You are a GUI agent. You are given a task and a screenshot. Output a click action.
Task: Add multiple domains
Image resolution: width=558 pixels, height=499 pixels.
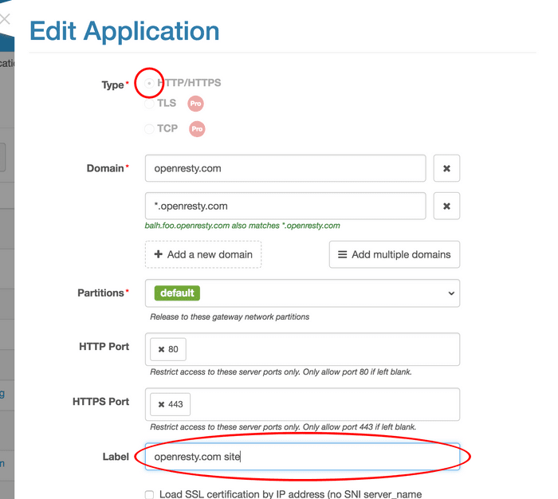click(395, 254)
